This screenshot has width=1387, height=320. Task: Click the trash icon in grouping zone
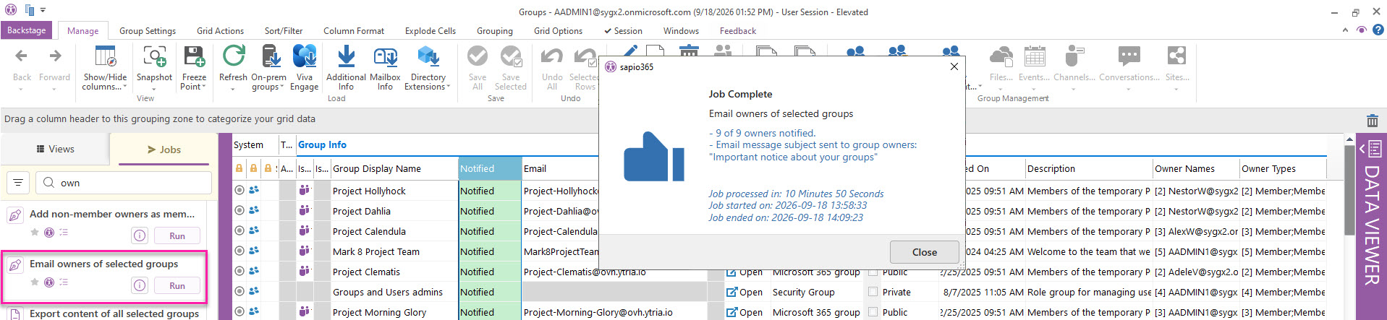pos(1372,120)
